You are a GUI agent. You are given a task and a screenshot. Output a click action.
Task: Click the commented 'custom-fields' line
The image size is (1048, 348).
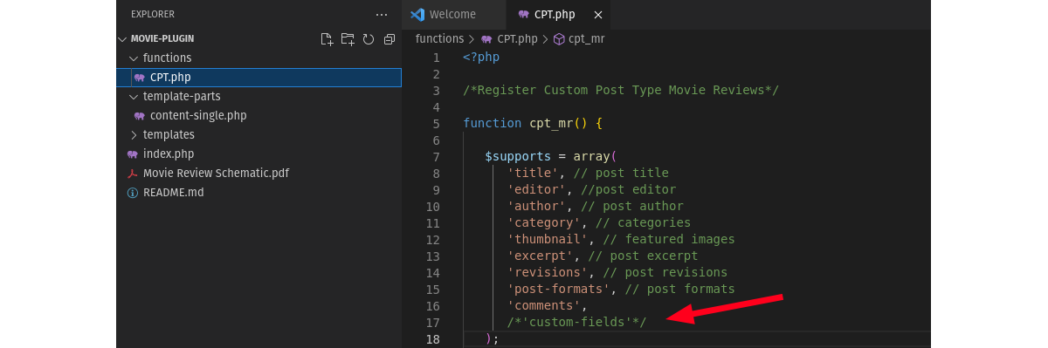pyautogui.click(x=577, y=323)
